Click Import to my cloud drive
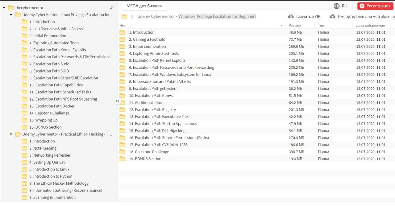Image resolution: width=395 pixels, height=206 pixels. coord(366,17)
